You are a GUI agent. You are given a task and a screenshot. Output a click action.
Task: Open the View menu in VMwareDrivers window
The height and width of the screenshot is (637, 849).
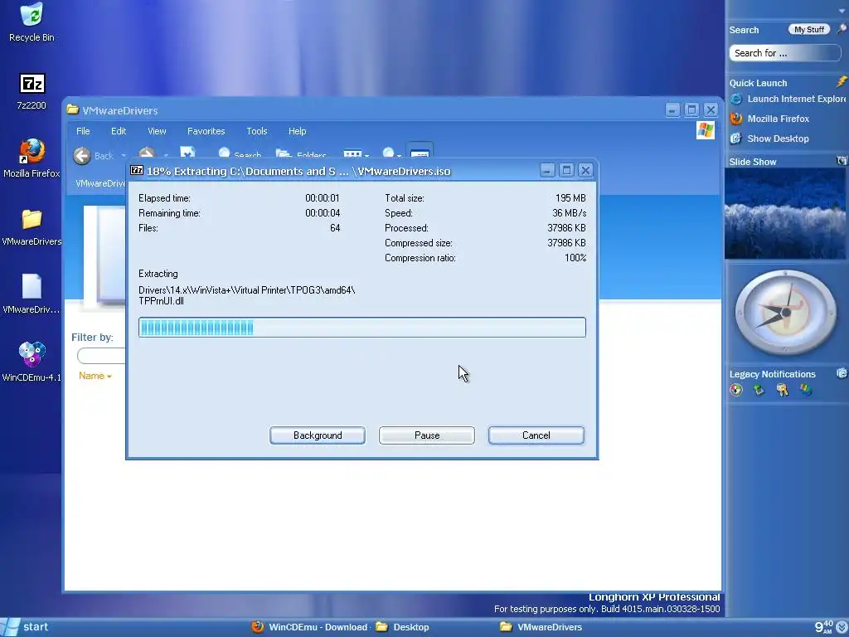coord(157,131)
